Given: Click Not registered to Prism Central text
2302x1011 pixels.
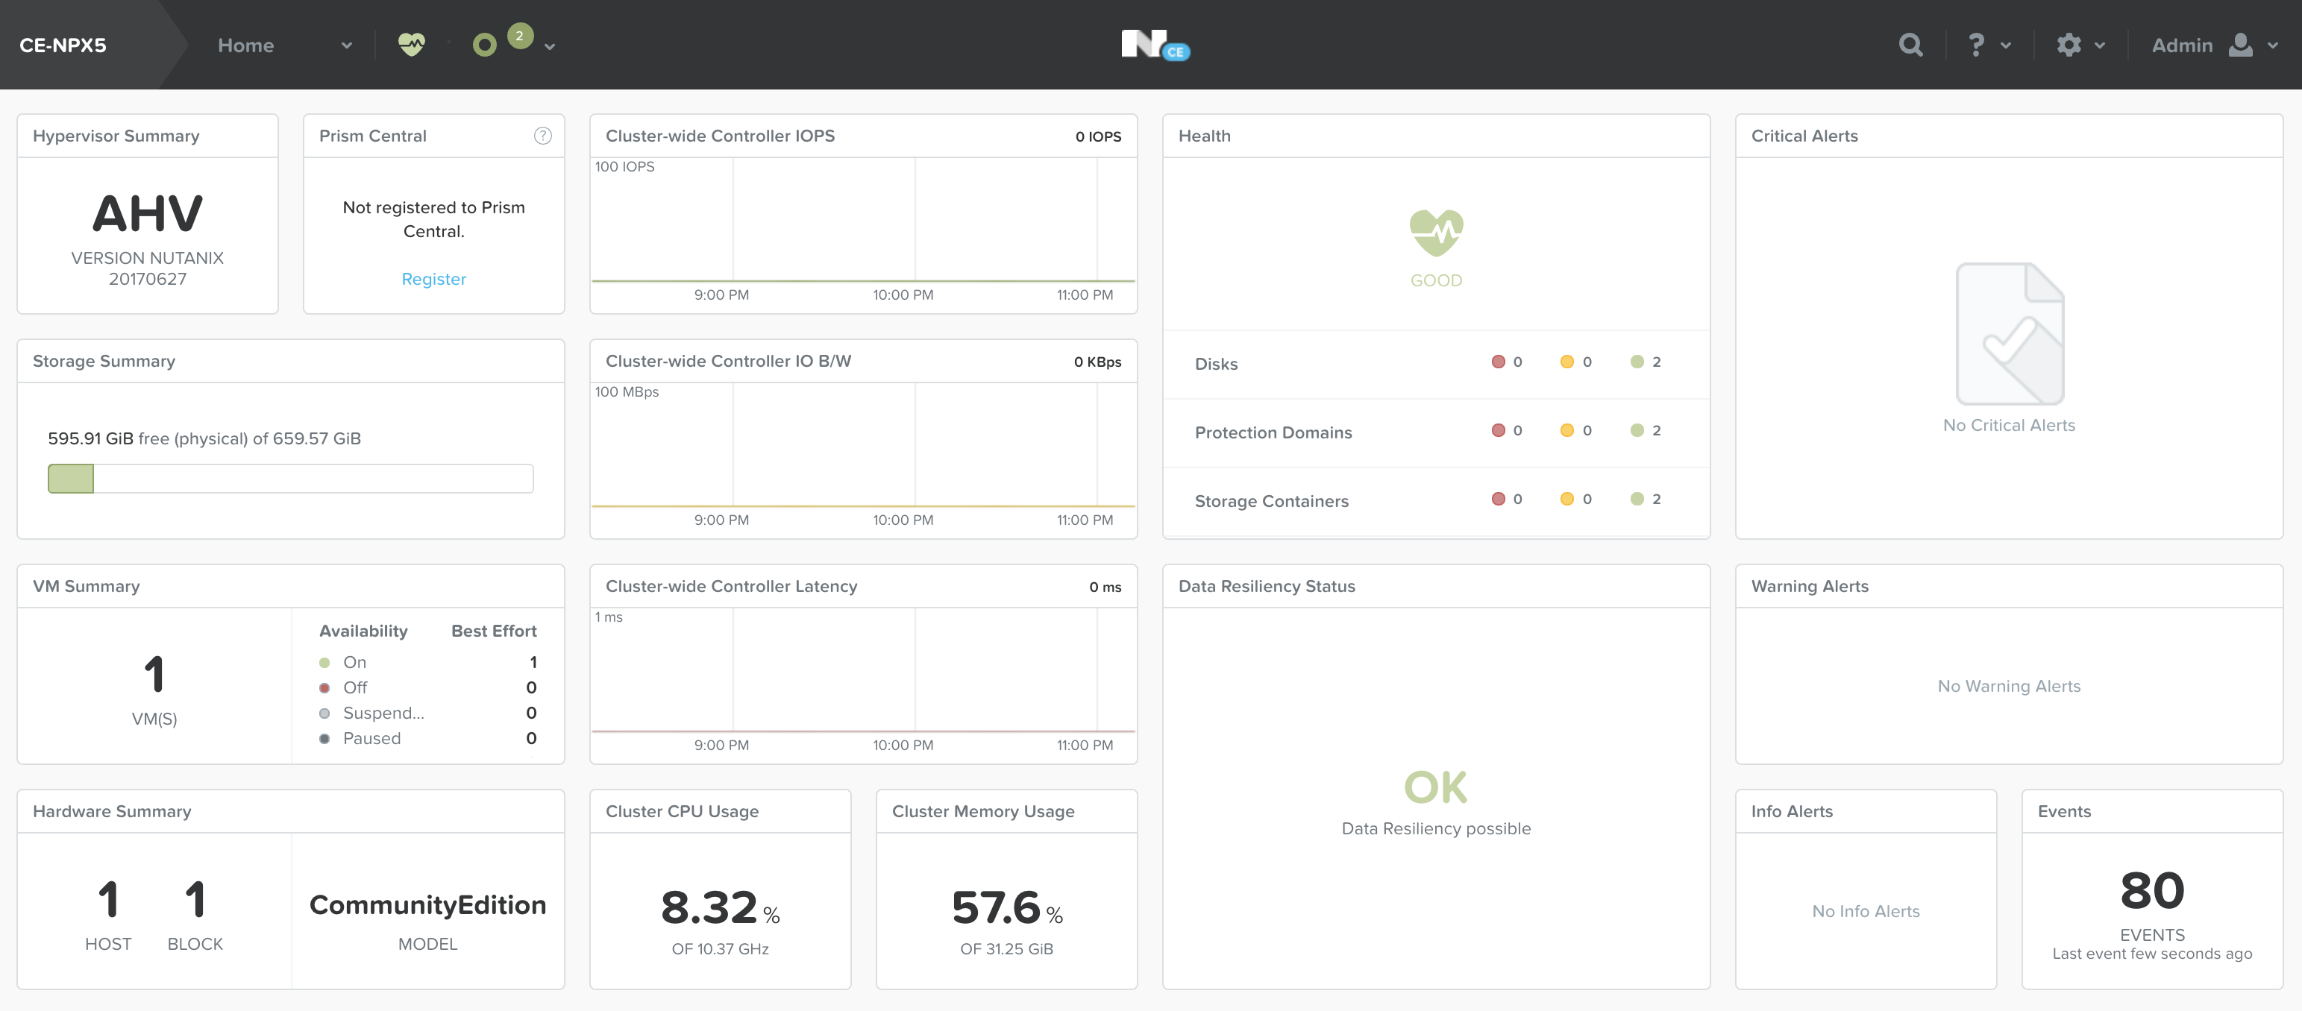Looking at the screenshot, I should 433,218.
